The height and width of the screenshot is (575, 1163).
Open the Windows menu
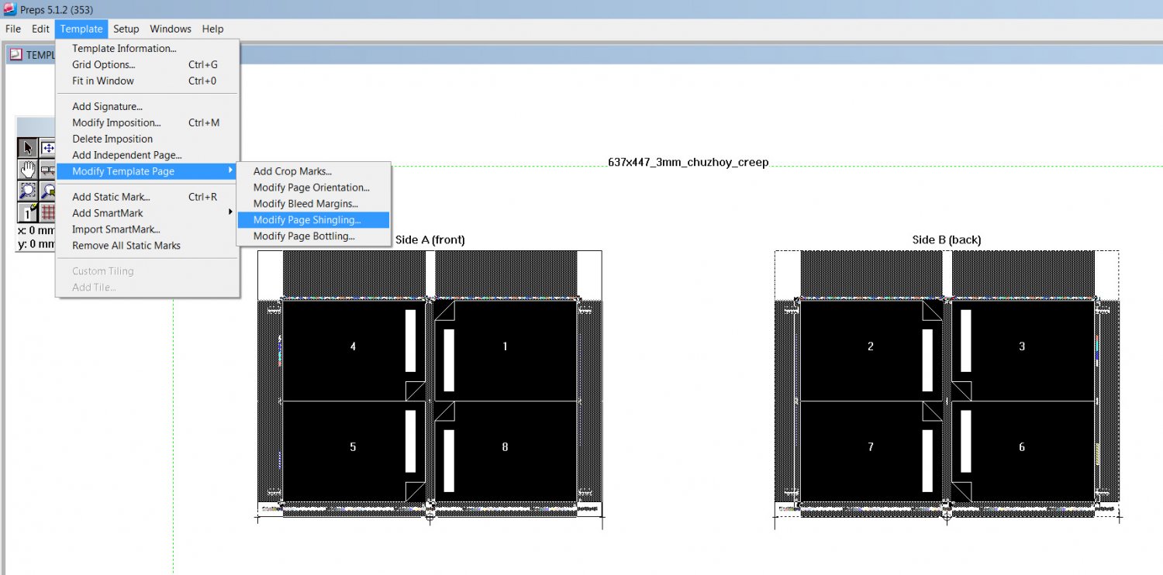[x=171, y=29]
